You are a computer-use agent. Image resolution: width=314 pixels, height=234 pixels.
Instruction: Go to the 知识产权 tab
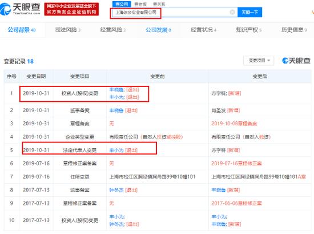click(x=249, y=30)
